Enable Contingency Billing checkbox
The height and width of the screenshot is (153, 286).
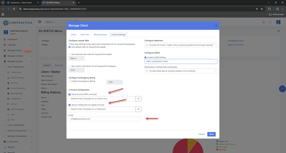[x=70, y=81]
